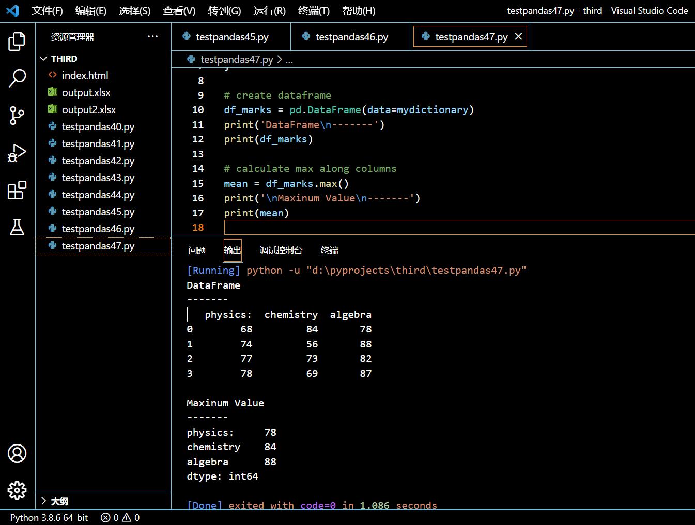Click the [Running] python command output line
The image size is (695, 525).
357,271
